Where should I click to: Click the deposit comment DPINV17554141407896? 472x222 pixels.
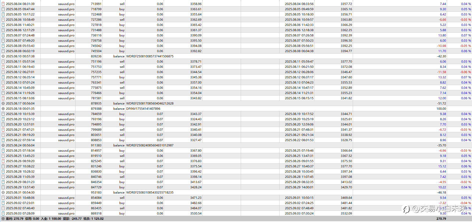tap(143, 109)
